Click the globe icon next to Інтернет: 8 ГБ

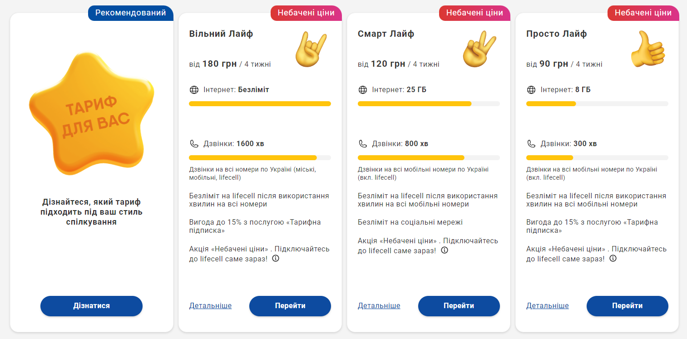531,90
